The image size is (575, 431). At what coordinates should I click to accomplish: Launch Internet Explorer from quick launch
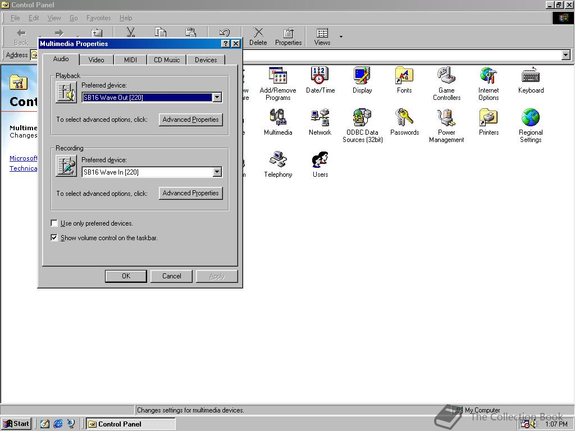pyautogui.click(x=58, y=424)
